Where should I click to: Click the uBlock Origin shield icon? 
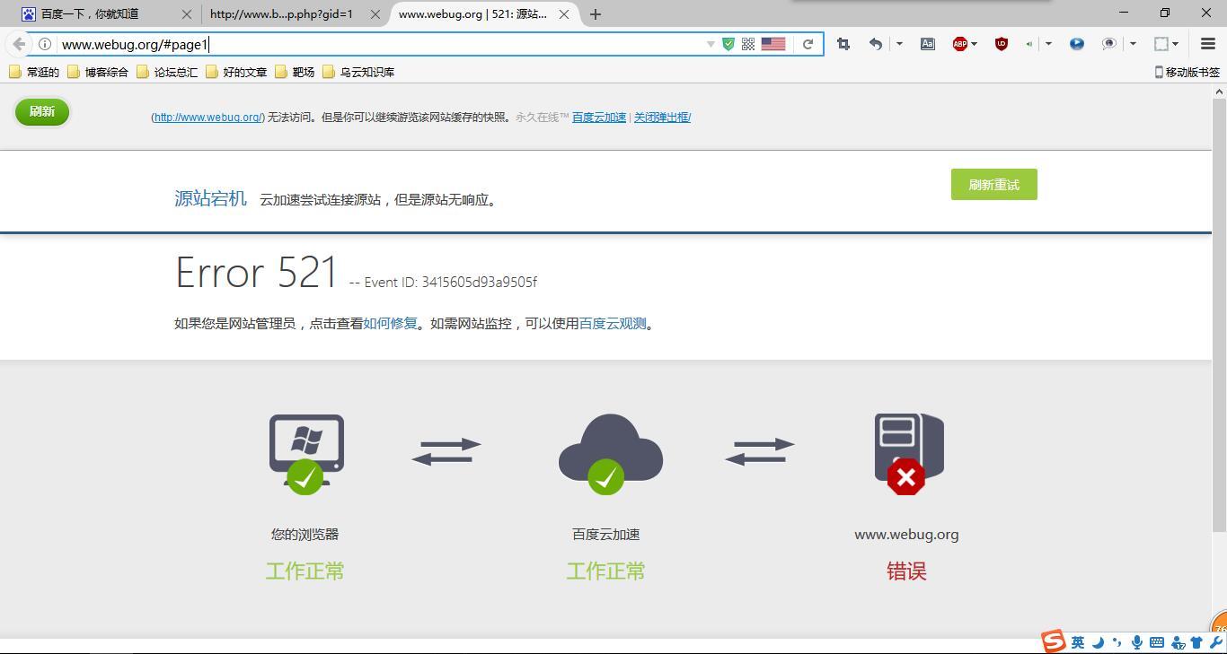coord(1002,43)
